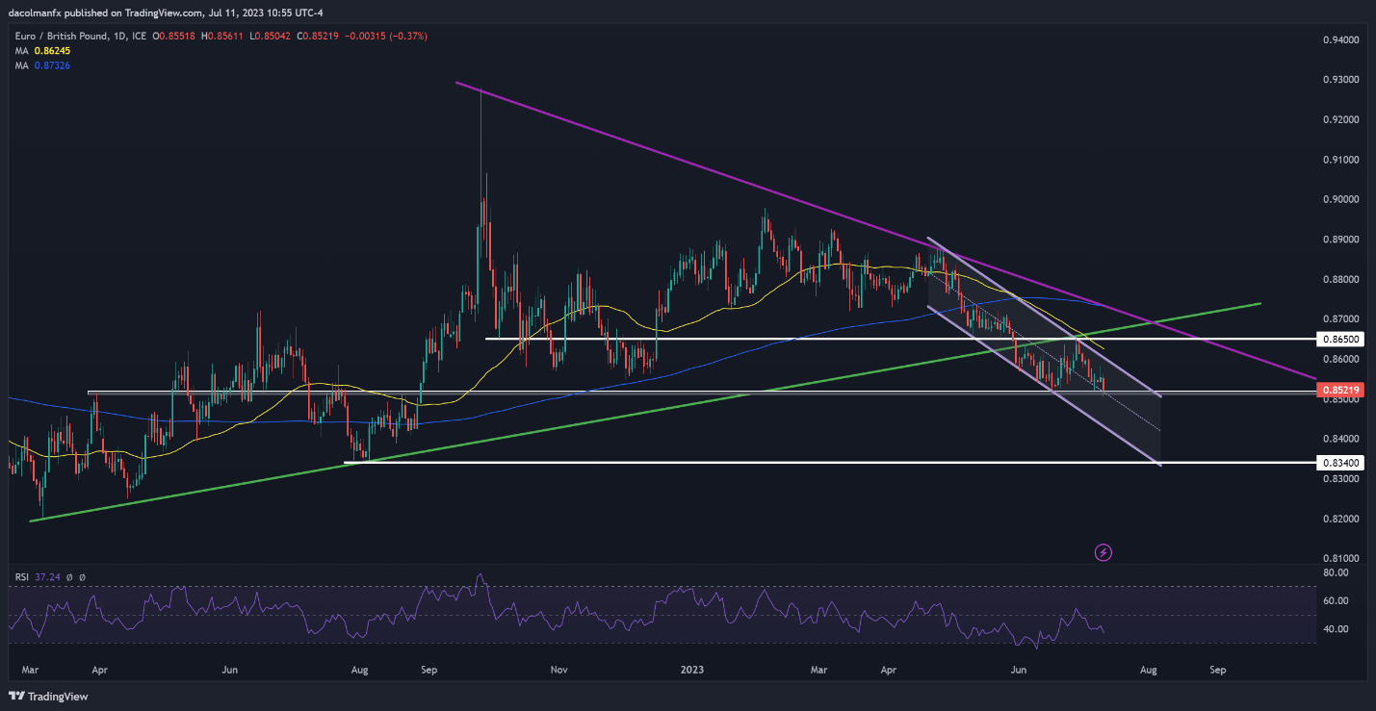Click the 0.90000 price axis label

[x=1340, y=199]
